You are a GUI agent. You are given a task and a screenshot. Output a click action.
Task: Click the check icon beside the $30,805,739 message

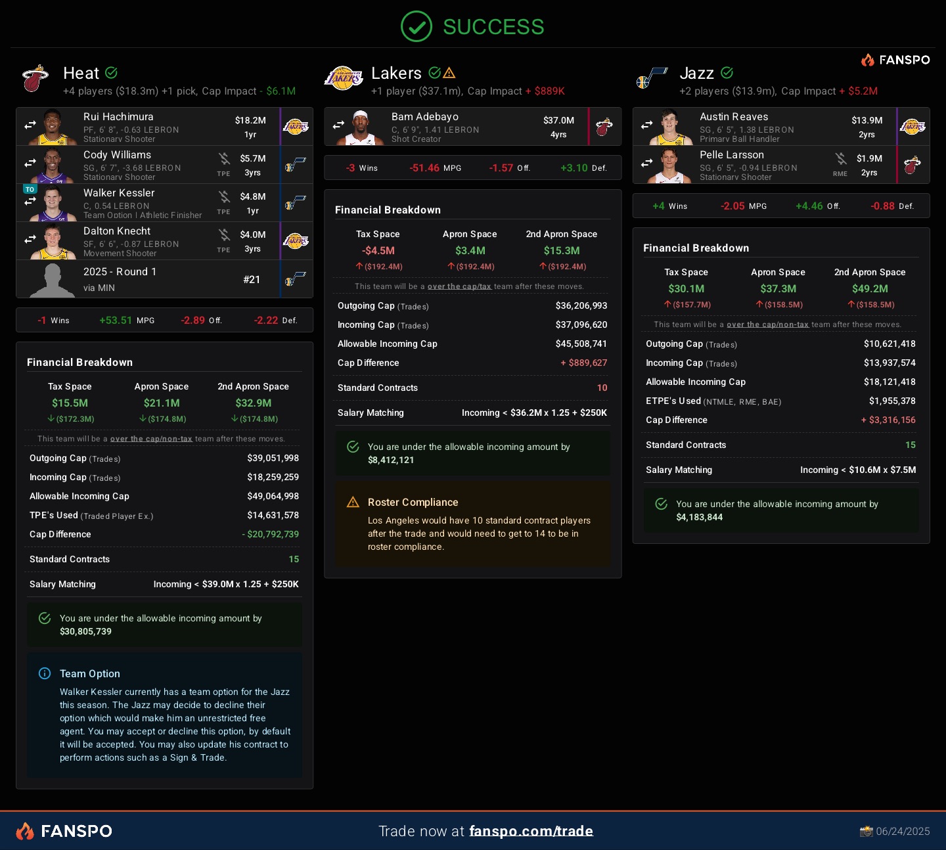[x=45, y=618]
